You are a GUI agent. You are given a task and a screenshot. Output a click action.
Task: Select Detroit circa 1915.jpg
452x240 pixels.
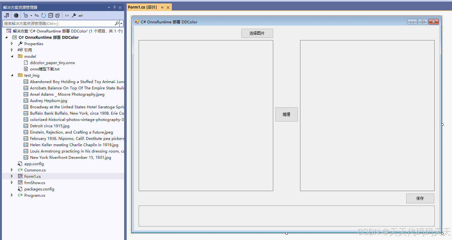point(50,126)
